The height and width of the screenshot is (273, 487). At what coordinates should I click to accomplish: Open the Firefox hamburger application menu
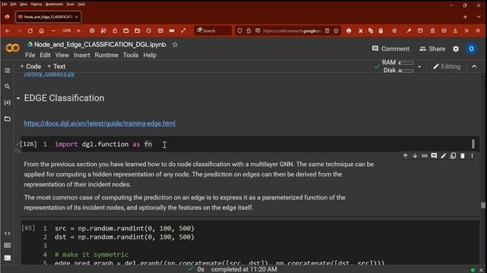click(x=478, y=30)
